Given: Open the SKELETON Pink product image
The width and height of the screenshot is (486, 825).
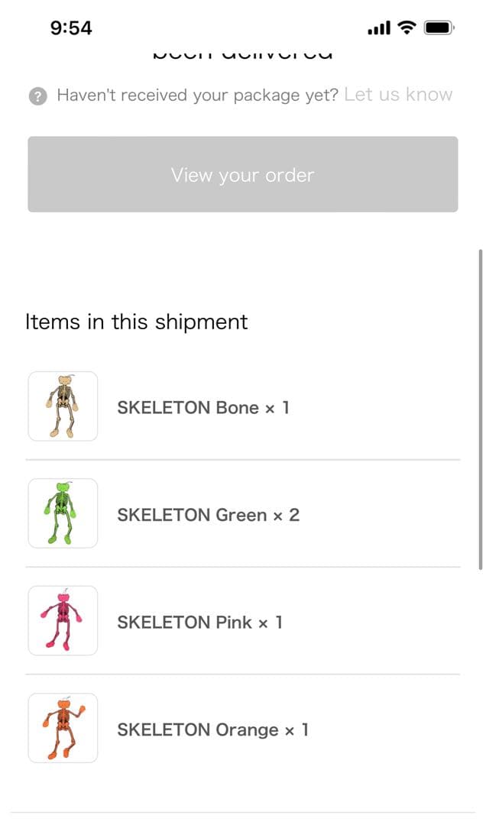Looking at the screenshot, I should [63, 620].
